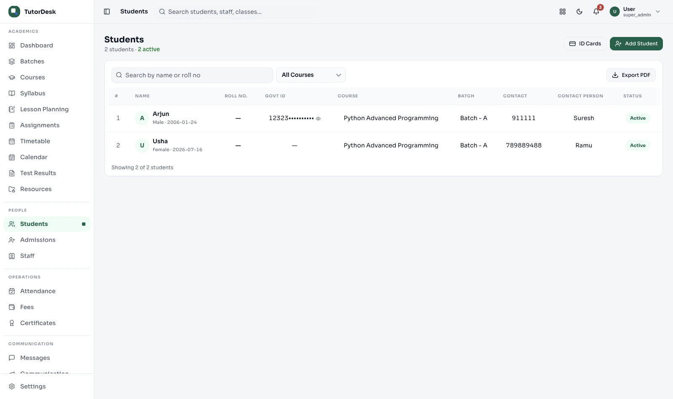Toggle the sidebar collapse icon
The image size is (673, 399).
(107, 12)
